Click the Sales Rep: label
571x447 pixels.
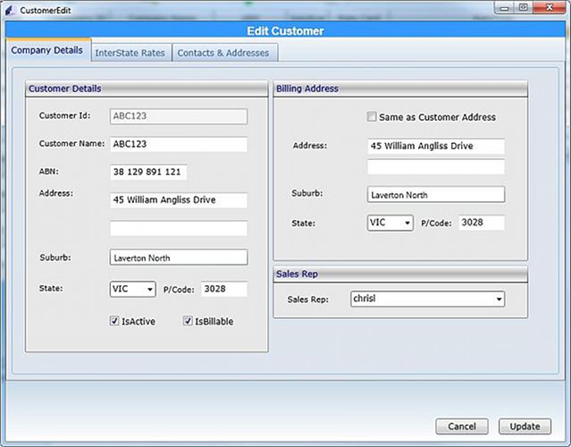(x=307, y=299)
